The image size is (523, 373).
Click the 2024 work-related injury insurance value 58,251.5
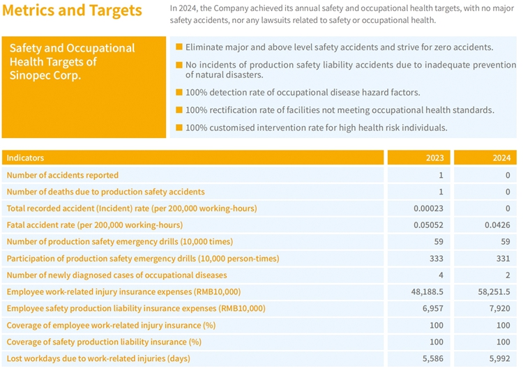tap(494, 292)
